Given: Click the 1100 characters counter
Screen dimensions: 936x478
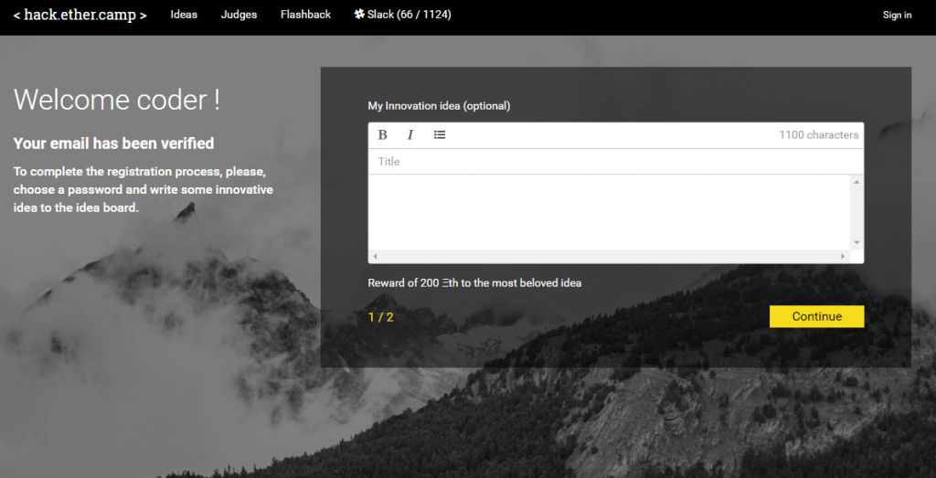Looking at the screenshot, I should [x=818, y=135].
